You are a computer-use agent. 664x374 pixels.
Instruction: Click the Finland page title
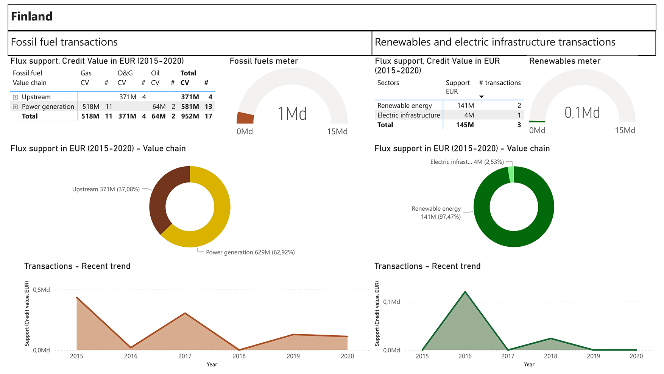pos(32,16)
